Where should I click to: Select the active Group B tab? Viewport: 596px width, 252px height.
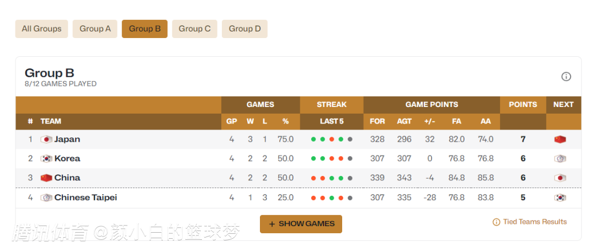click(x=145, y=29)
